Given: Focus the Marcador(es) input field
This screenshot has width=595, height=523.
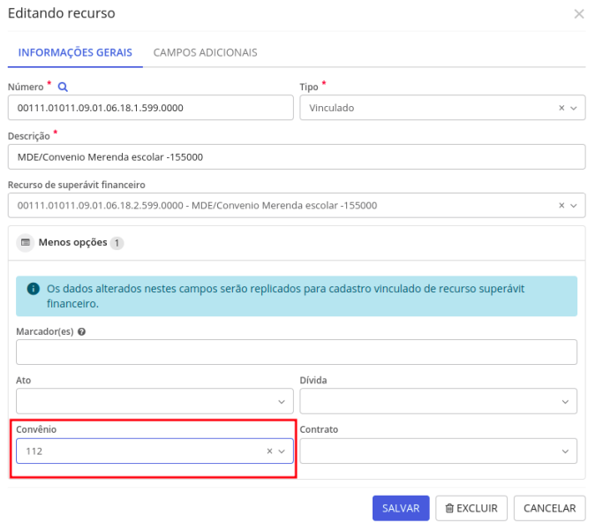Looking at the screenshot, I should 297,352.
